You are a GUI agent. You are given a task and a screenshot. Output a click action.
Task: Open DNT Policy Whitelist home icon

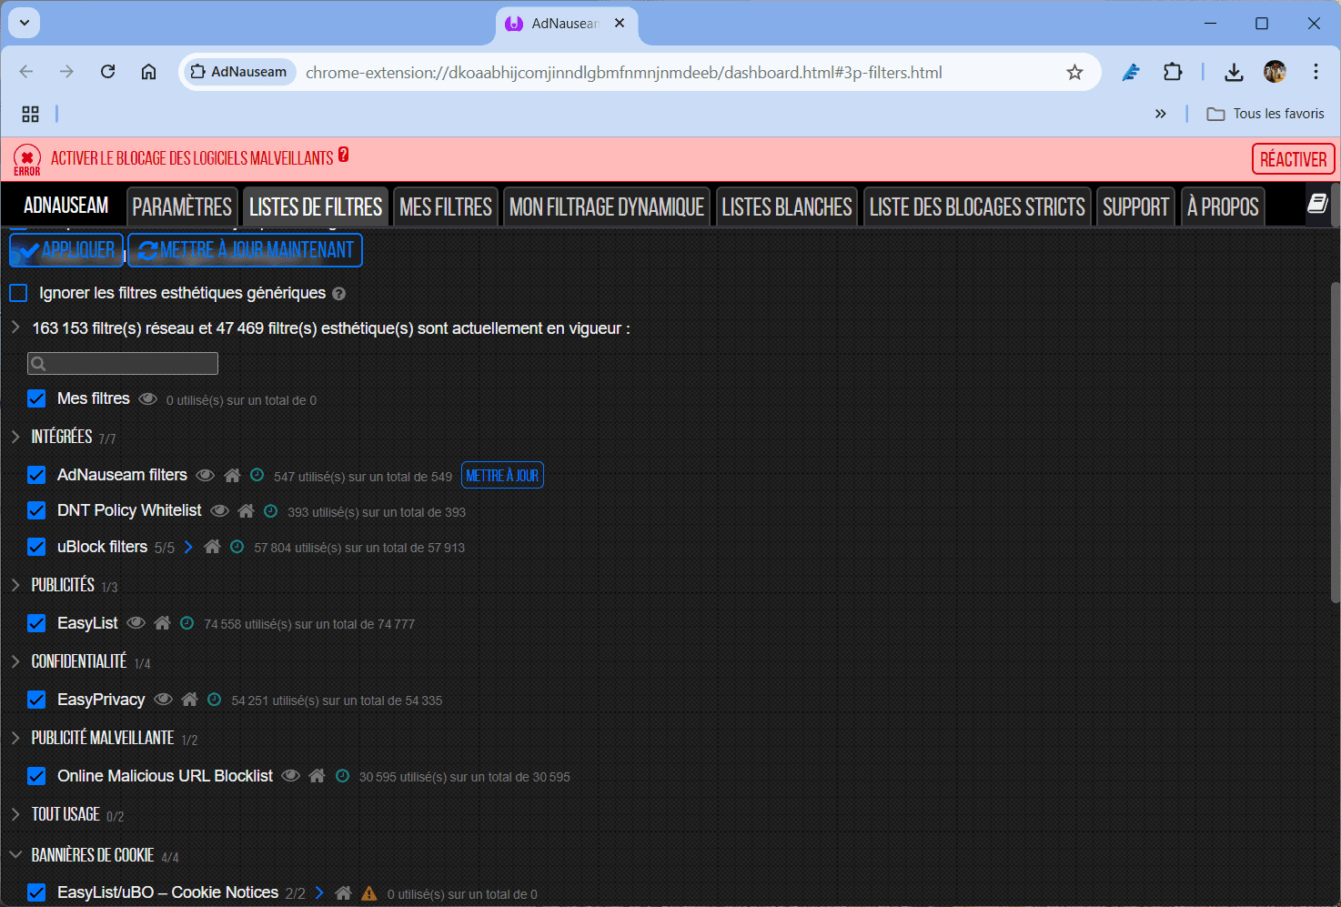[246, 510]
